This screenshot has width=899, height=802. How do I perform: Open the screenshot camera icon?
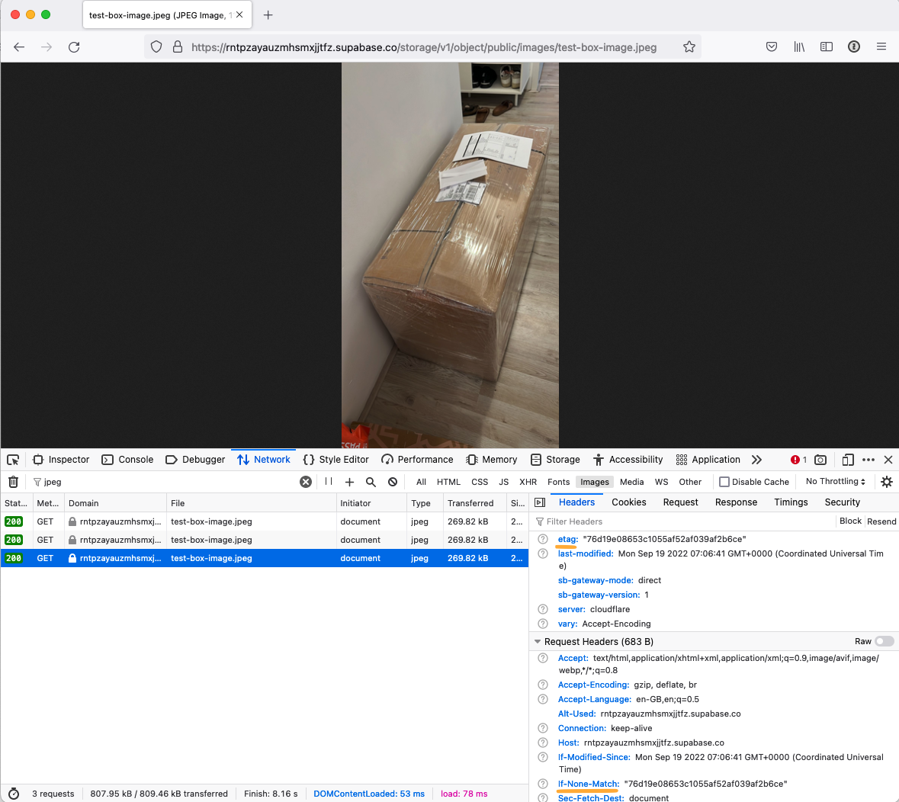point(820,459)
